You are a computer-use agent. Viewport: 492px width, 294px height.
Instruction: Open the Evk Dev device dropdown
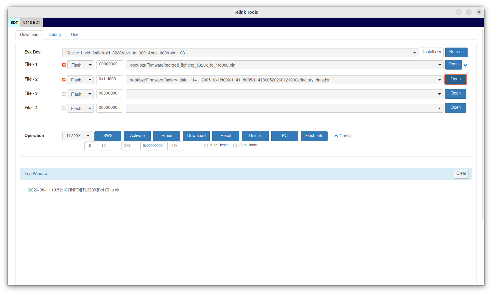240,53
